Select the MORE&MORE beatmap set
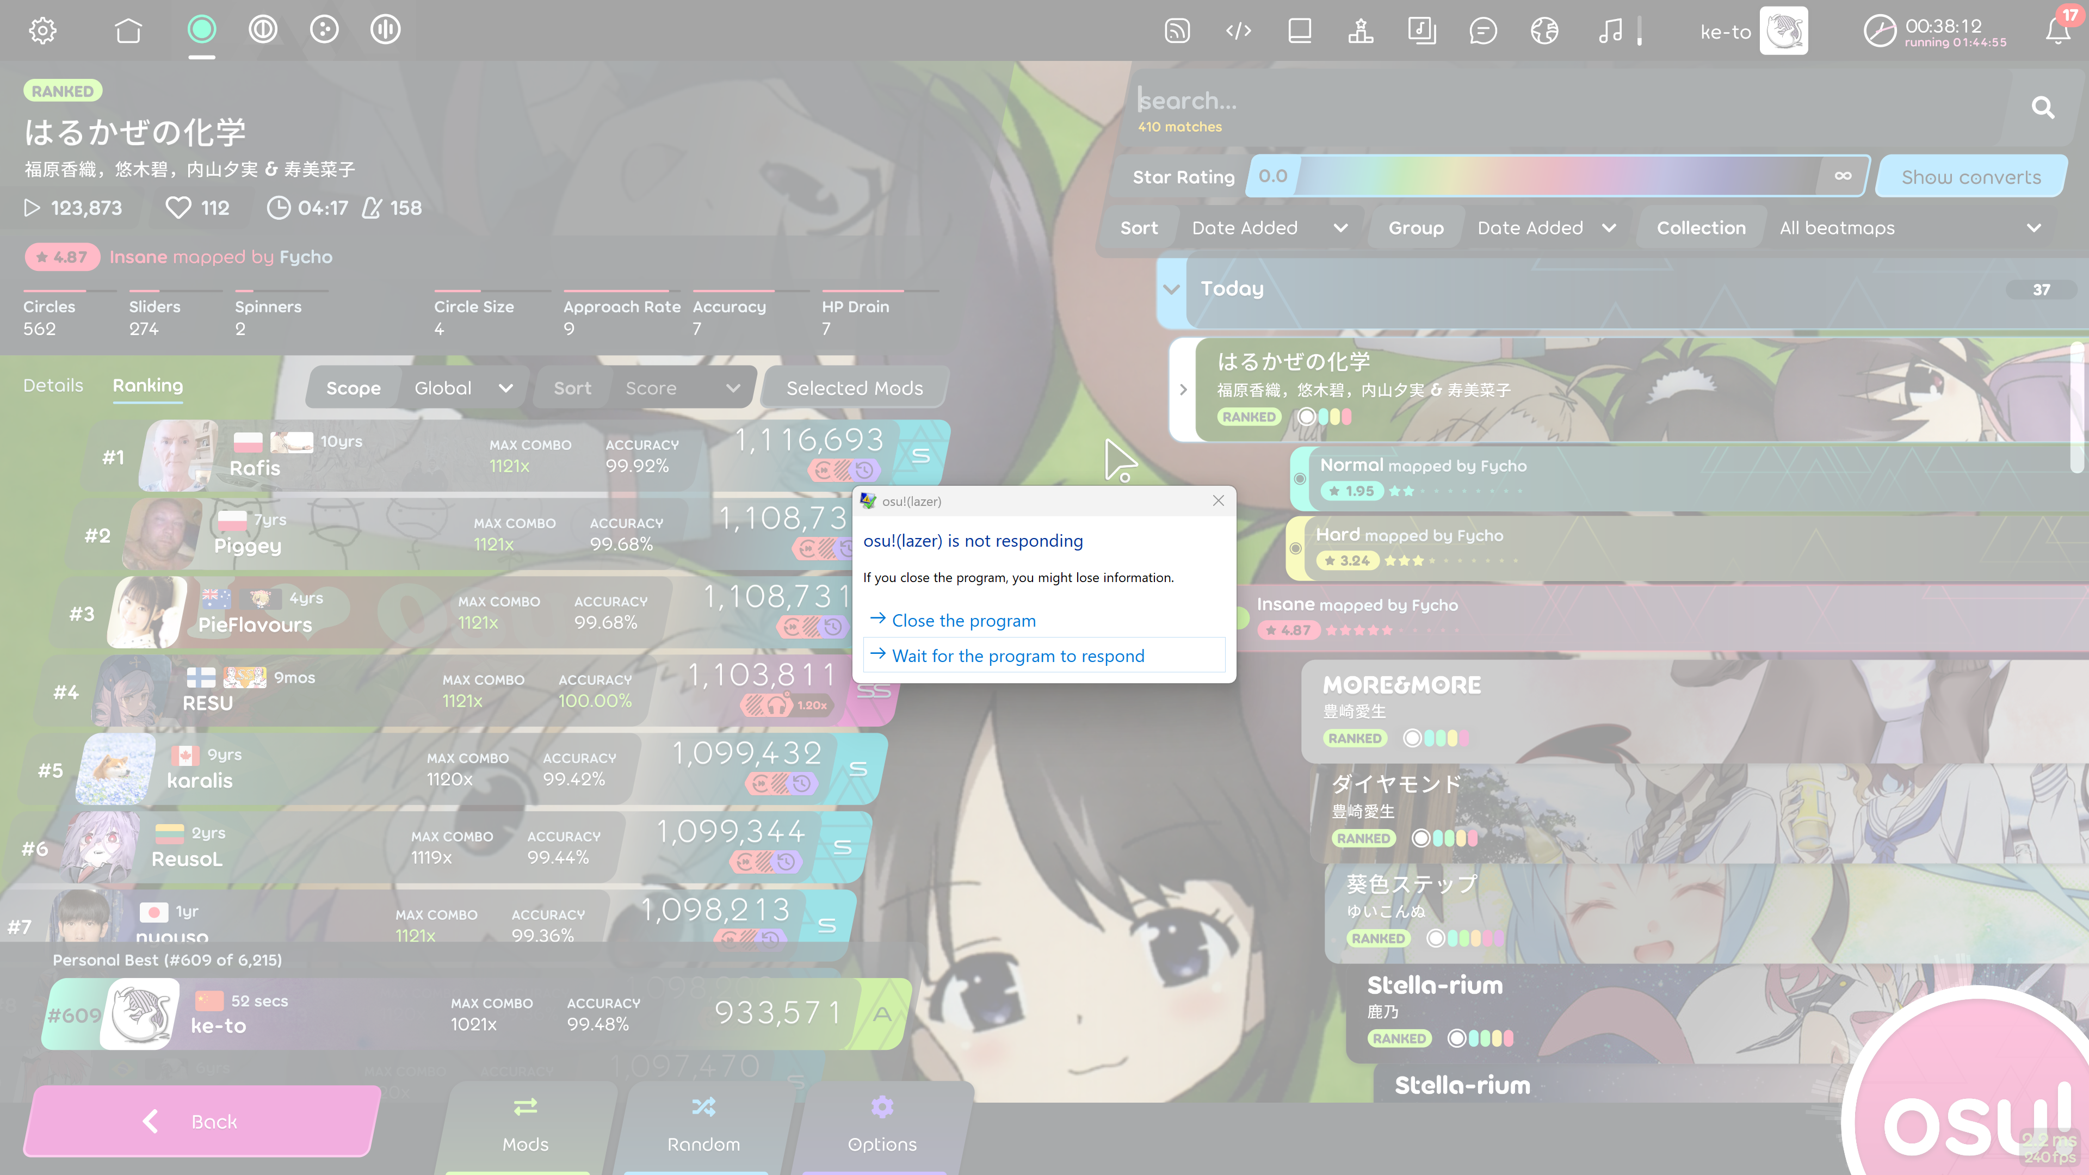The width and height of the screenshot is (2089, 1175). (x=1695, y=711)
